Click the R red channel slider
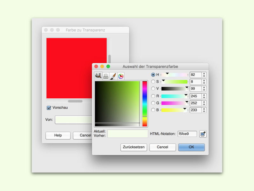Screen dimensions: 254x191 174,96
